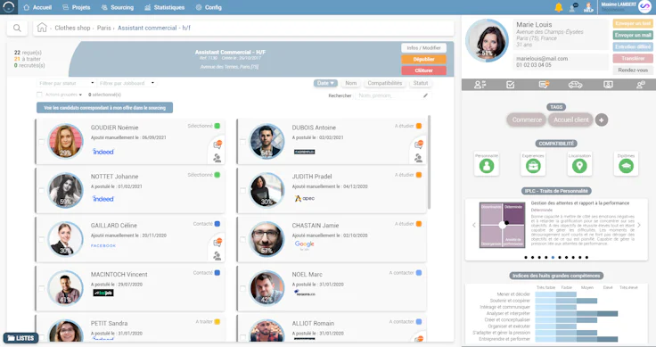Click the Diplômes graduation cap icon
The height and width of the screenshot is (347, 656).
point(626,166)
